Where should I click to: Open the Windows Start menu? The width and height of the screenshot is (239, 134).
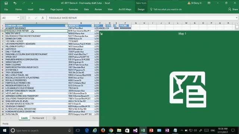[x=4, y=130]
